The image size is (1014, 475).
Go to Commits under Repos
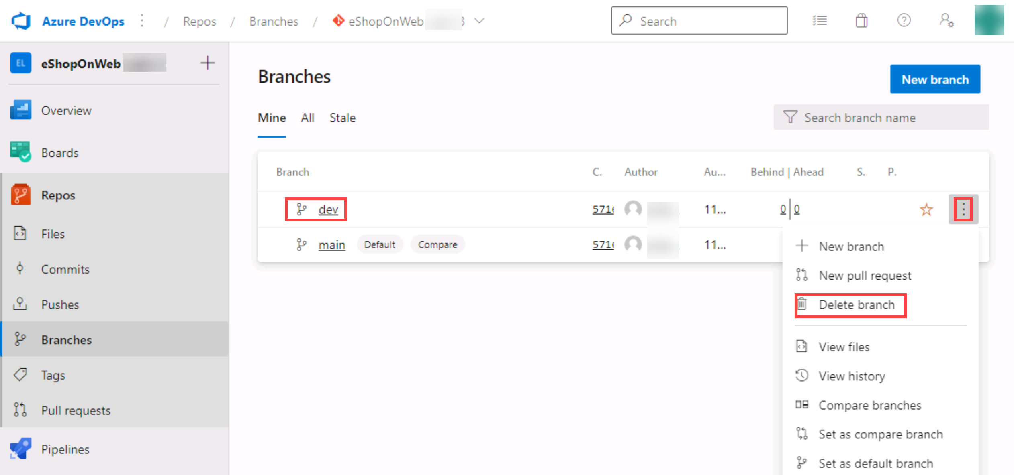point(114,269)
